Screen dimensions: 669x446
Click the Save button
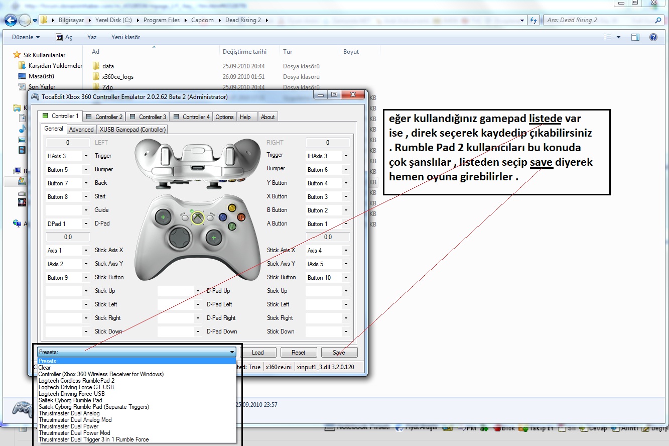coord(339,353)
